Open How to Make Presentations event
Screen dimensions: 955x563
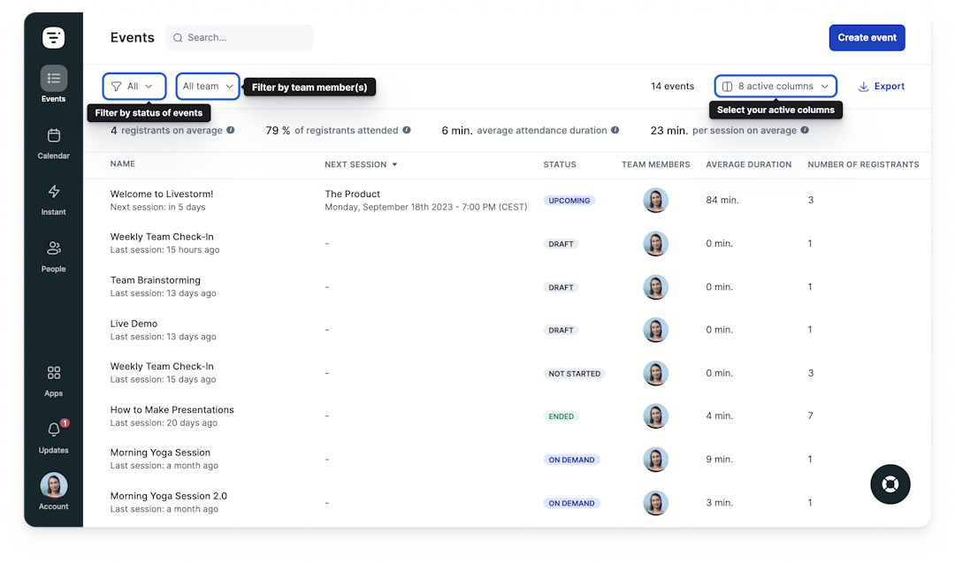coord(172,409)
